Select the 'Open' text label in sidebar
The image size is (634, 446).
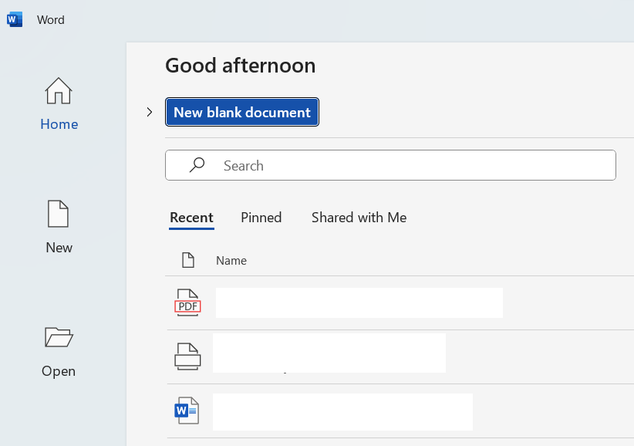(x=59, y=371)
